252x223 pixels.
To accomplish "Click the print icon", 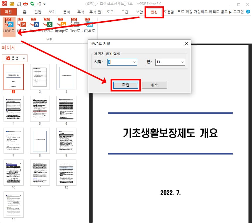I will (25, 4).
